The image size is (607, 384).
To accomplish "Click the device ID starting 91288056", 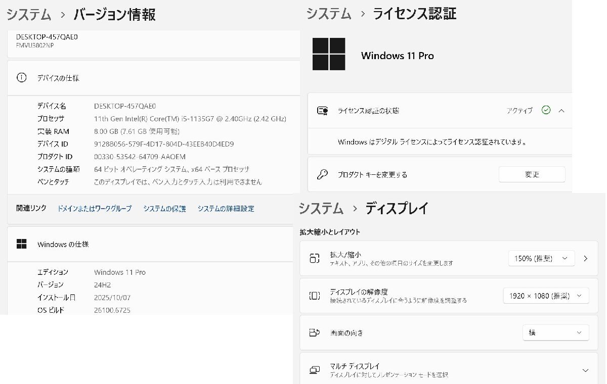I will 164,144.
